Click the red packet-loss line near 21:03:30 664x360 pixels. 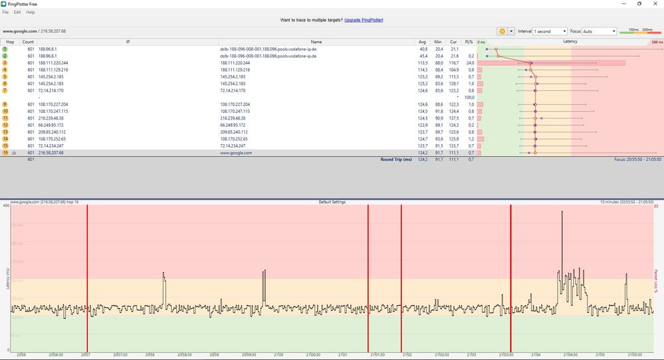pyautogui.click(x=510, y=278)
